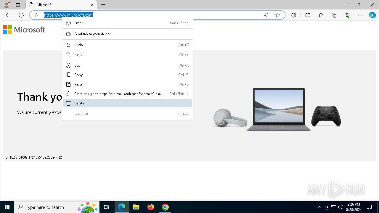Image resolution: width=379 pixels, height=213 pixels.
Task: Open Collections icon
Action: [334, 15]
